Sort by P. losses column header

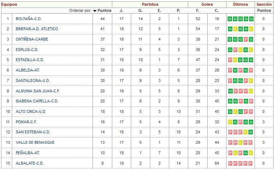click(178, 10)
